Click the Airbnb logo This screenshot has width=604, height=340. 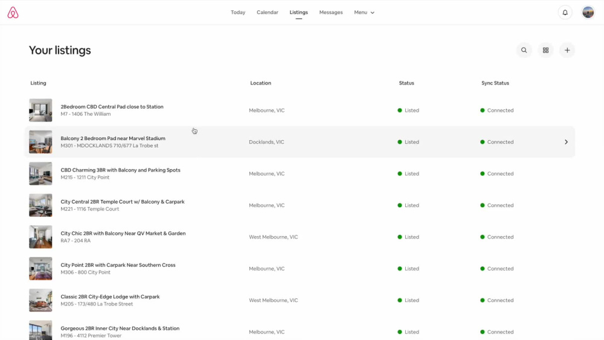[13, 12]
